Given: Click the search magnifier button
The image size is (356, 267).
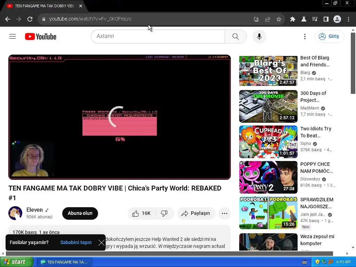Looking at the screenshot, I should click(235, 36).
